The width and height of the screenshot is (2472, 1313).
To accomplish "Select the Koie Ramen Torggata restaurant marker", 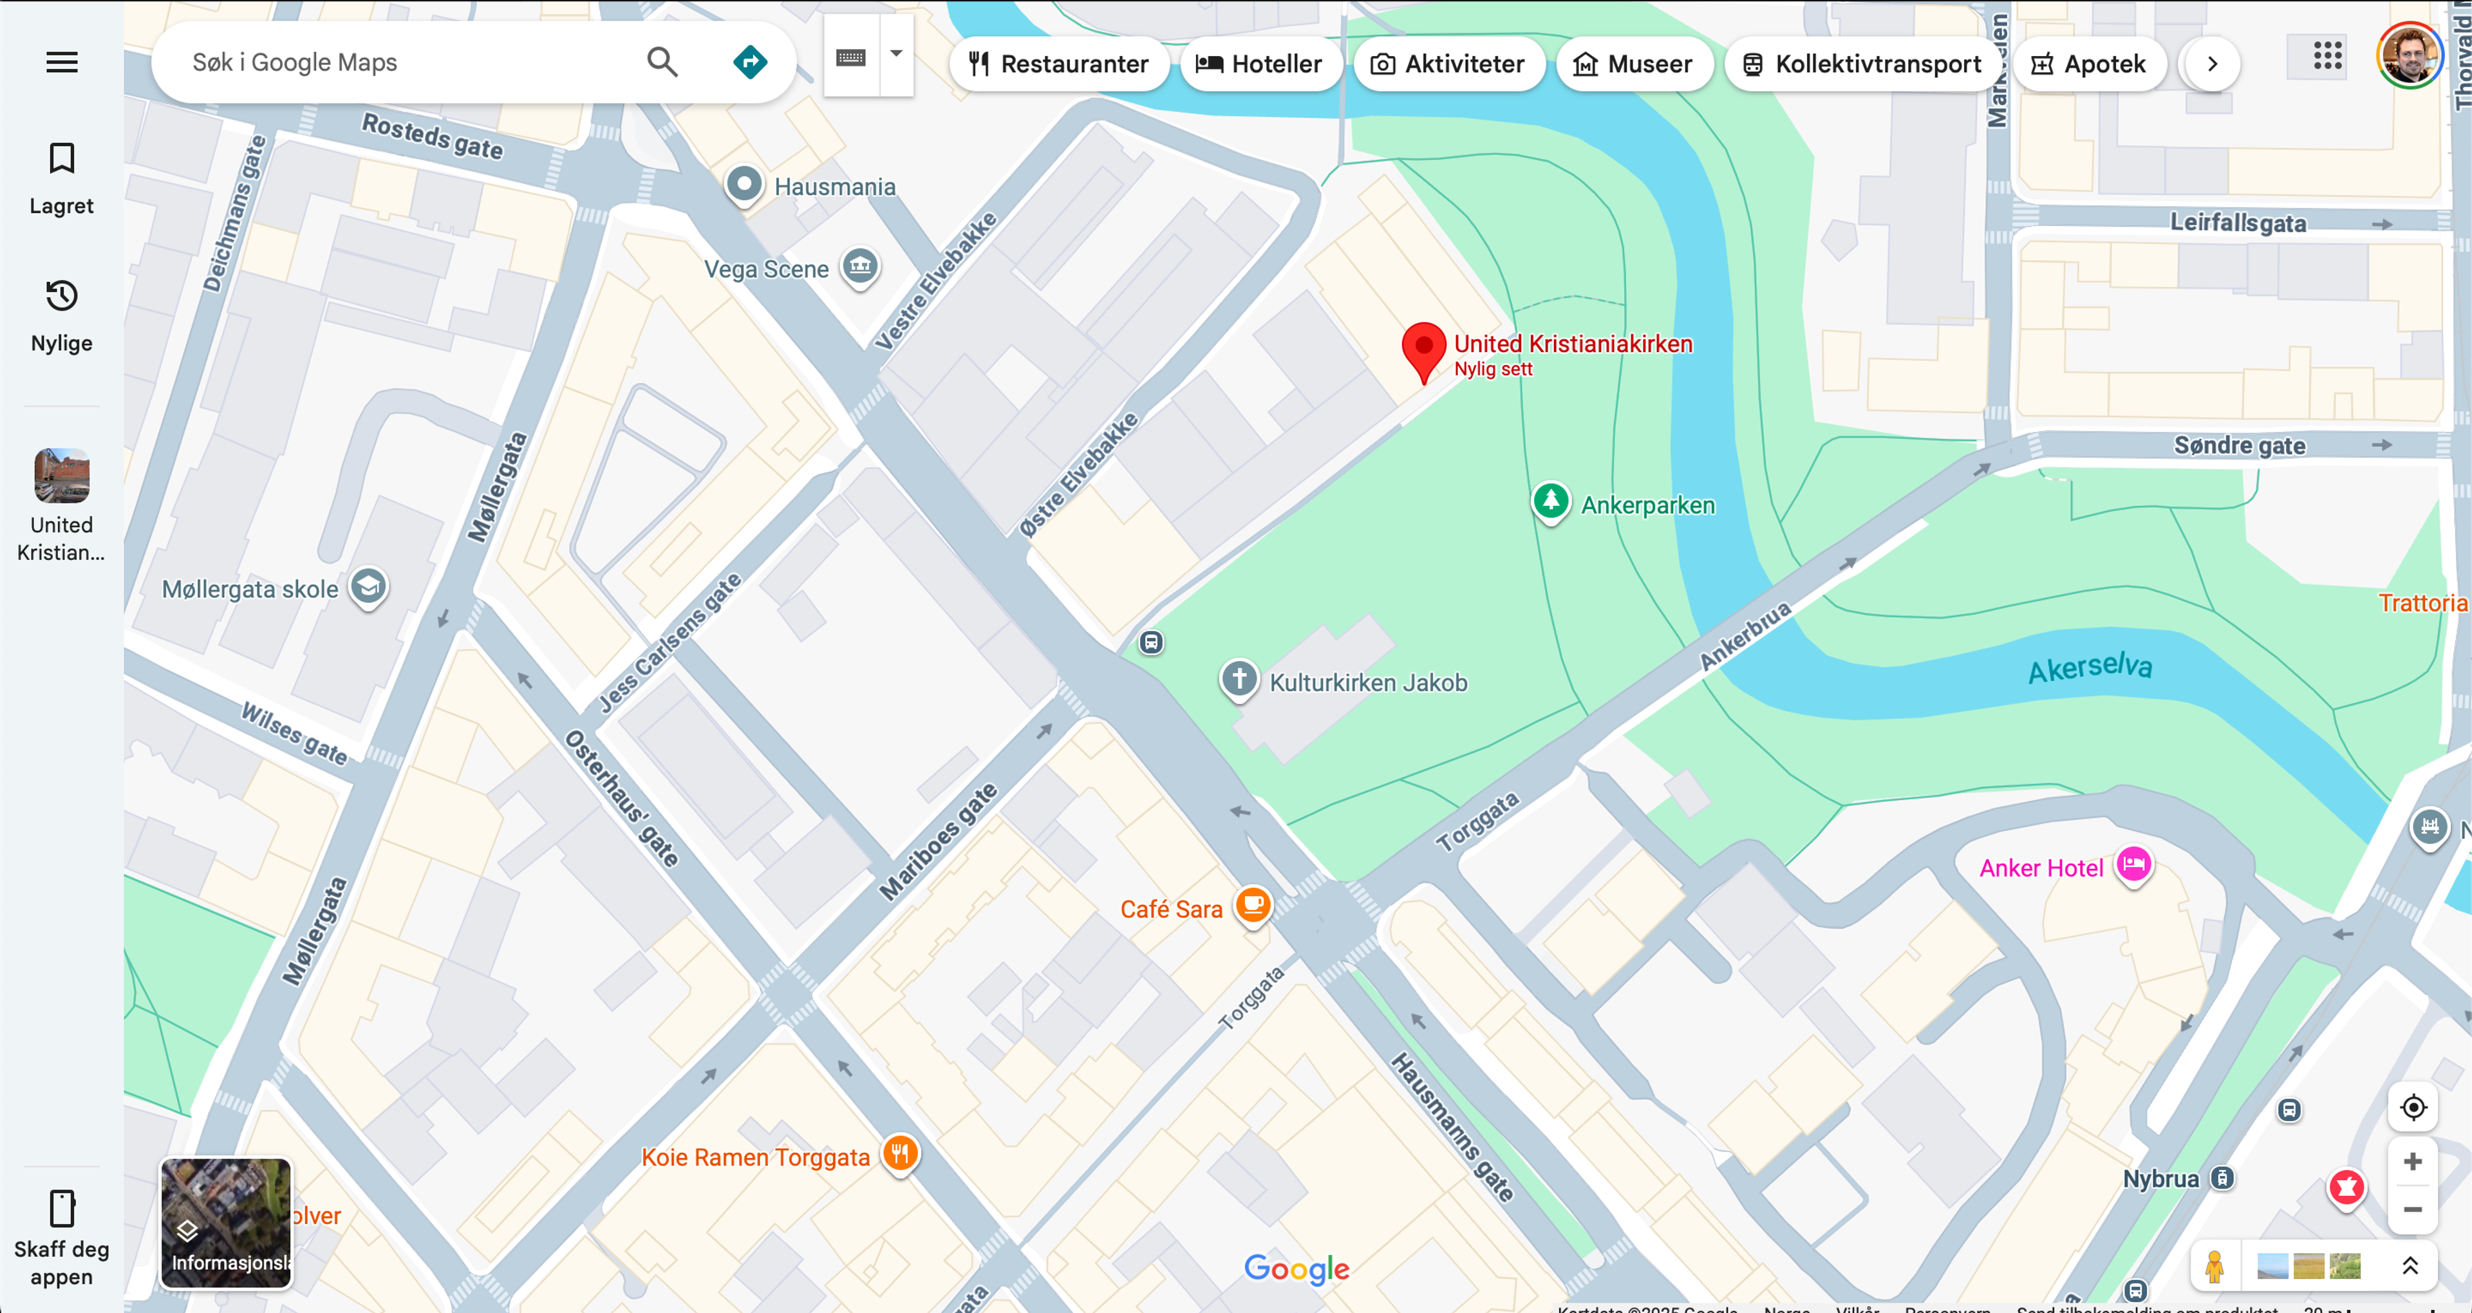I will tap(900, 1155).
